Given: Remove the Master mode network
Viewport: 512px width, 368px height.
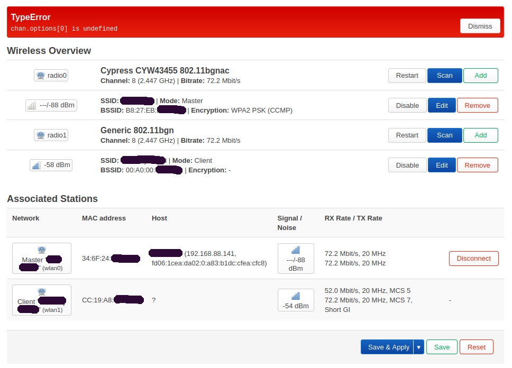Looking at the screenshot, I should [477, 105].
